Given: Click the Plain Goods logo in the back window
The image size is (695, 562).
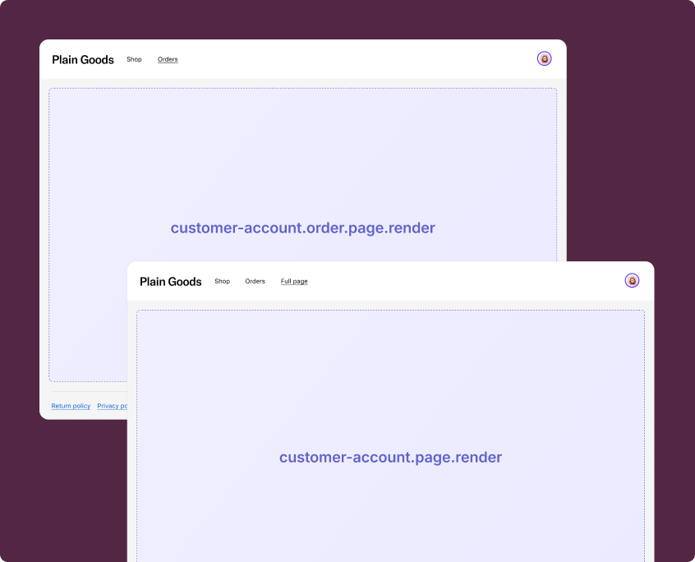Looking at the screenshot, I should point(83,59).
